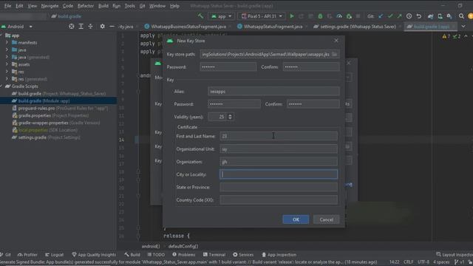Open Git history clock icon
The height and width of the screenshot is (266, 473).
(x=409, y=16)
